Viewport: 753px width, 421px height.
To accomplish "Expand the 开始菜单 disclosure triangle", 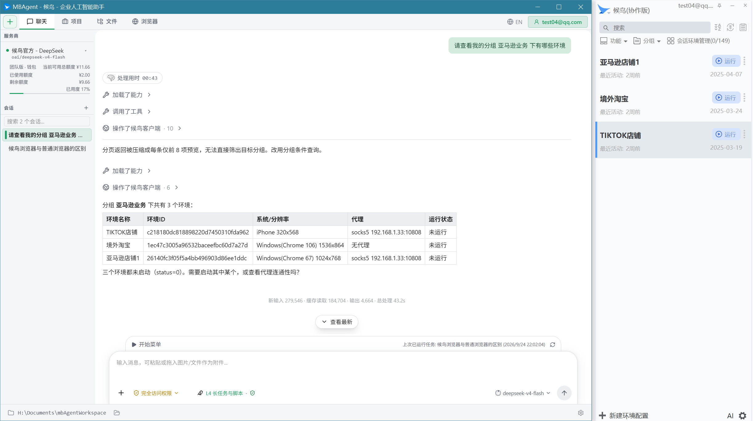I will tap(134, 344).
